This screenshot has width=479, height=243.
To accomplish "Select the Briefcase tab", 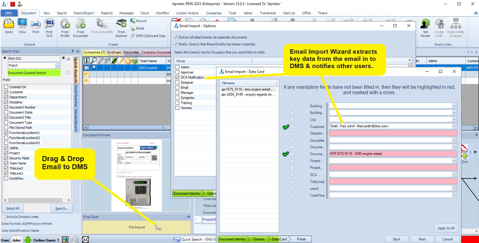I will coord(114,52).
